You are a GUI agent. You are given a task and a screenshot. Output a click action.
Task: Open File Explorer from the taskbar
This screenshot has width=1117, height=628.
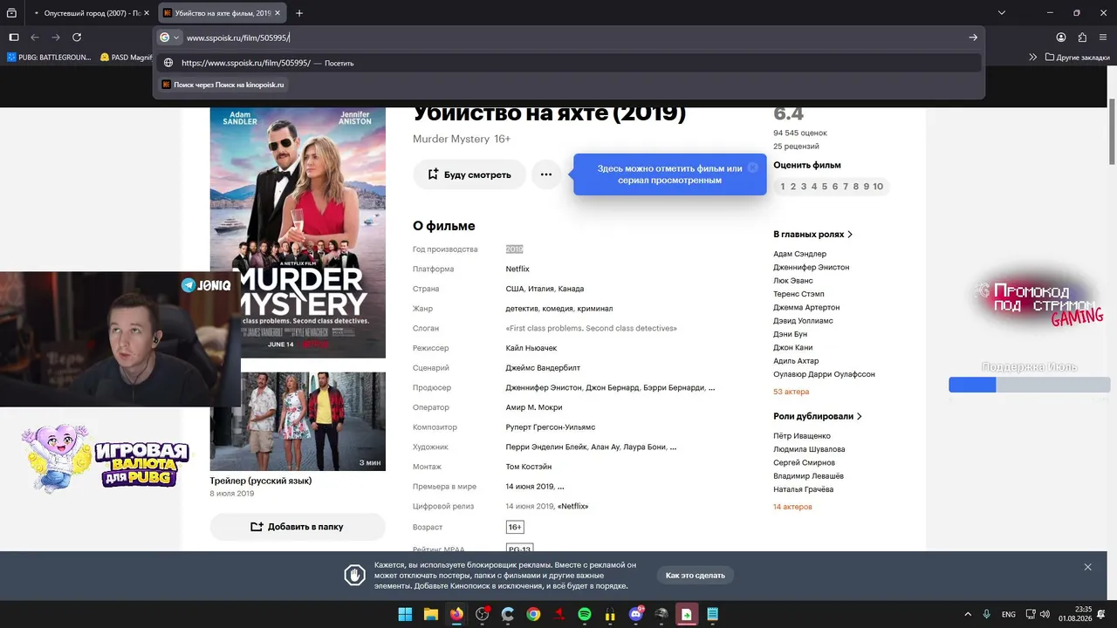click(431, 615)
